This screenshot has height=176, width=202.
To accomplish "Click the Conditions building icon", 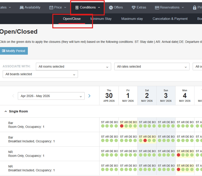I will pyautogui.click(x=77, y=8).
